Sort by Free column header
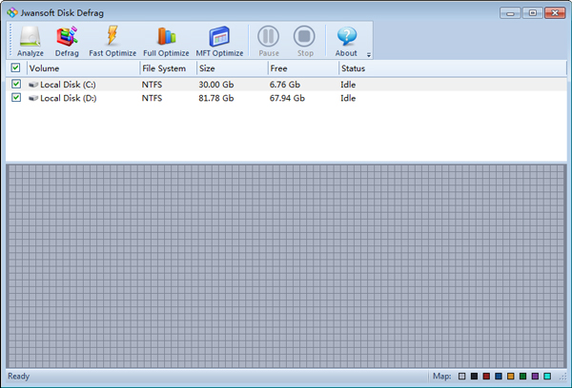The width and height of the screenshot is (572, 388). tap(303, 68)
